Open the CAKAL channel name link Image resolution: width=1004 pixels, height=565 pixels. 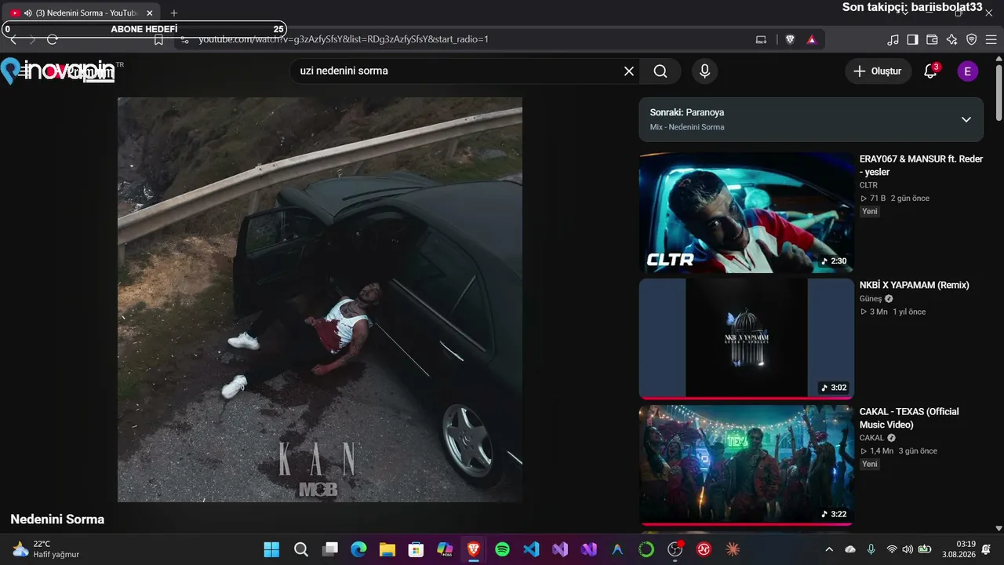tap(871, 438)
